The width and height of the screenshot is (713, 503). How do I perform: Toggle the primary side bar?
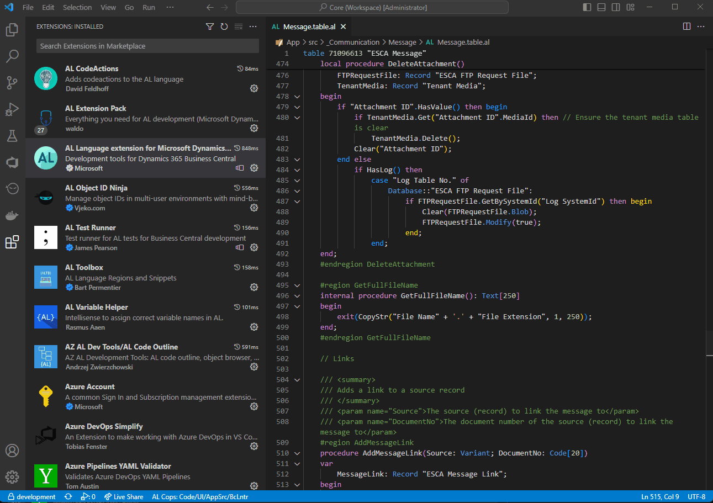click(587, 7)
